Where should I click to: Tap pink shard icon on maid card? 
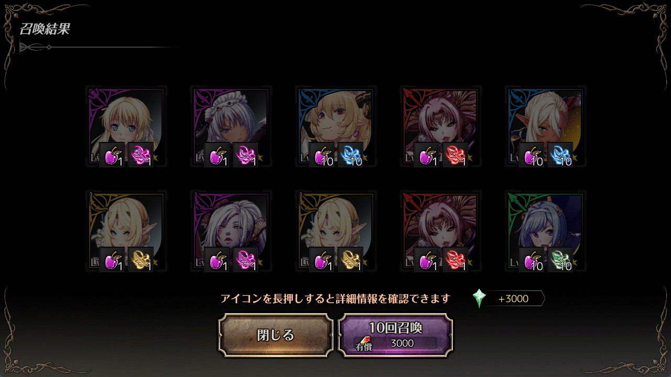(245, 155)
